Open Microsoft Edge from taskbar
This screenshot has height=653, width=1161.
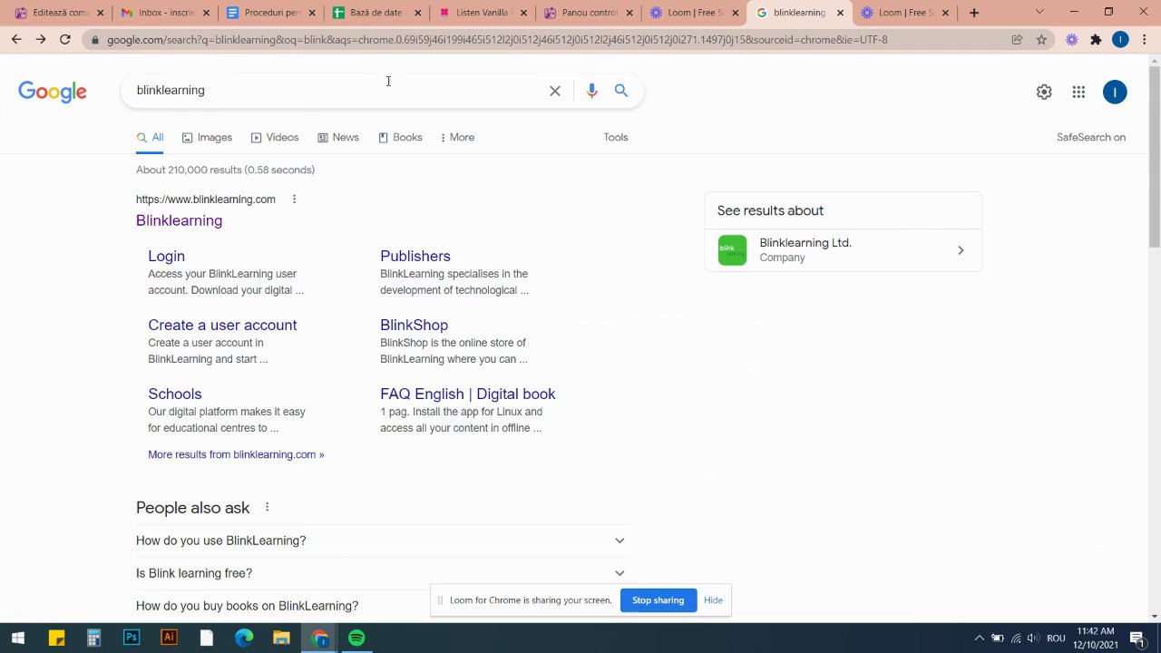coord(244,638)
